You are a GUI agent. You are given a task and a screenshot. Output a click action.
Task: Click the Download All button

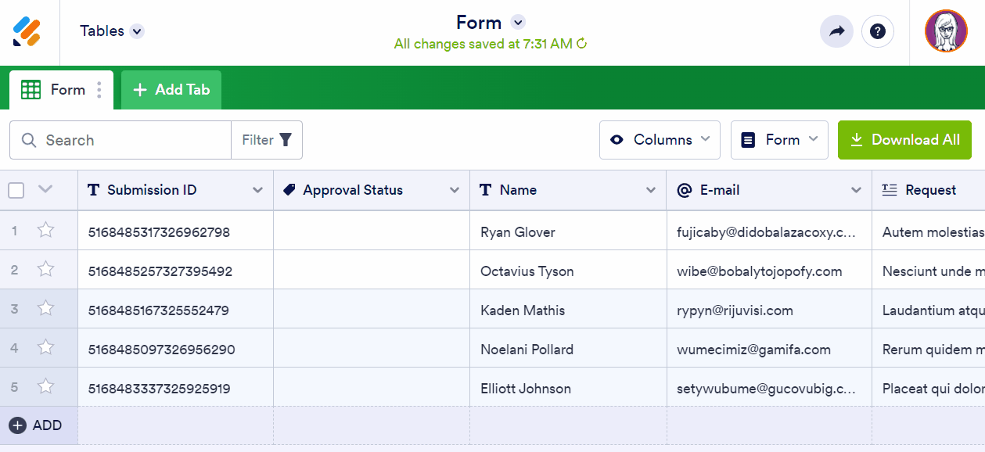(x=904, y=140)
